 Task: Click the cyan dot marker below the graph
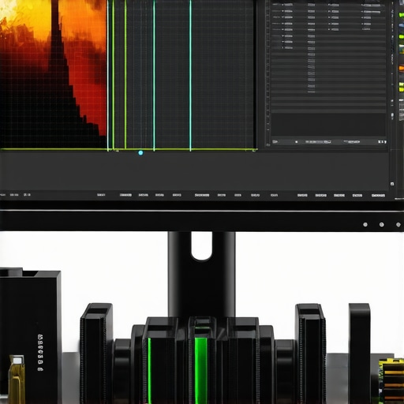(140, 153)
